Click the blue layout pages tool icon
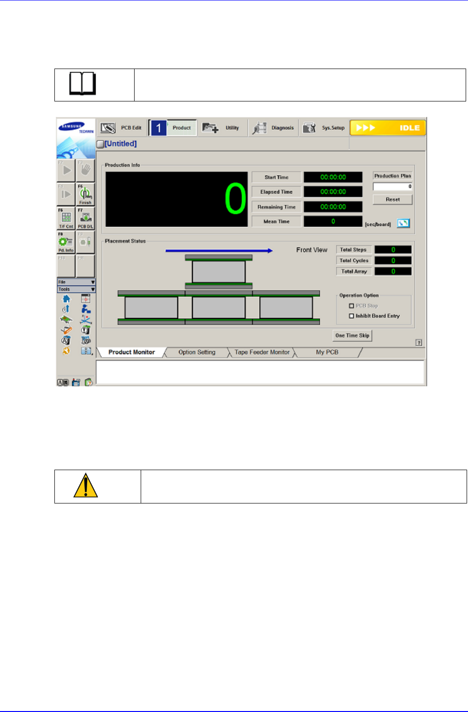This screenshot has width=468, height=712. (x=86, y=351)
